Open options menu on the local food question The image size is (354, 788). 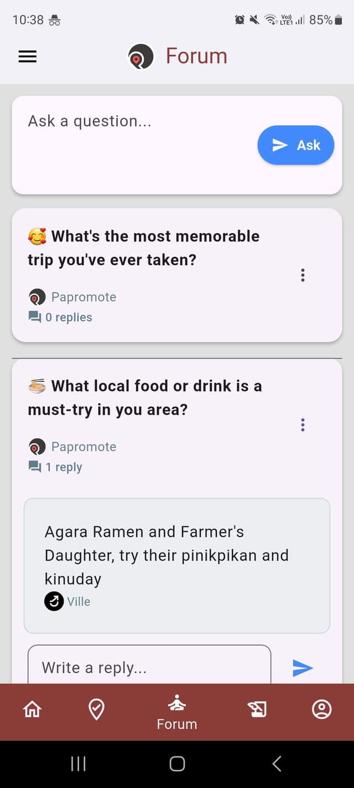click(x=303, y=424)
